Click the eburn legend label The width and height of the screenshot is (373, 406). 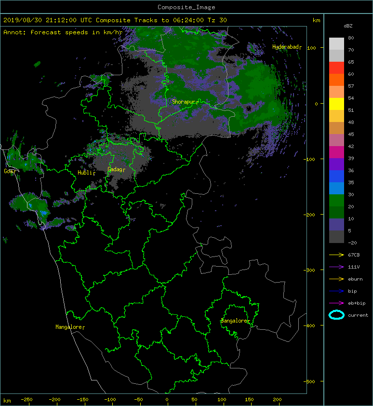tap(355, 279)
